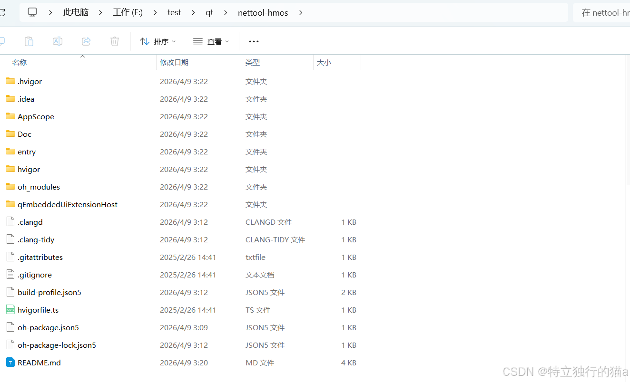
Task: Click the delete trash can icon
Action: [x=115, y=41]
